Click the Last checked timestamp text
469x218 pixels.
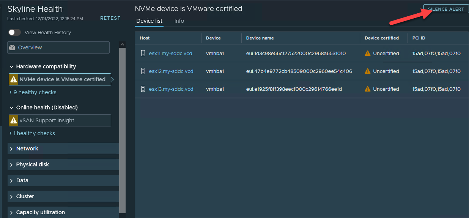pyautogui.click(x=45, y=19)
